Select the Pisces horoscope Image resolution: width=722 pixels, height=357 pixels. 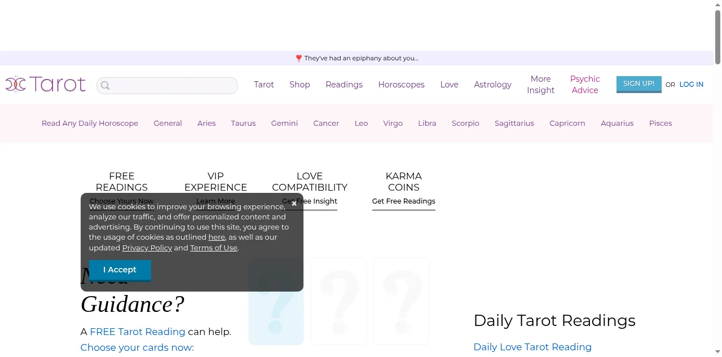660,123
